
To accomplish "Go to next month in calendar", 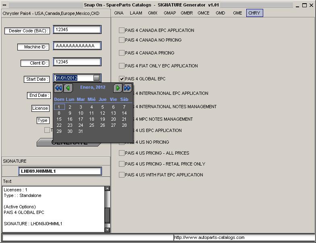I will tap(118, 88).
